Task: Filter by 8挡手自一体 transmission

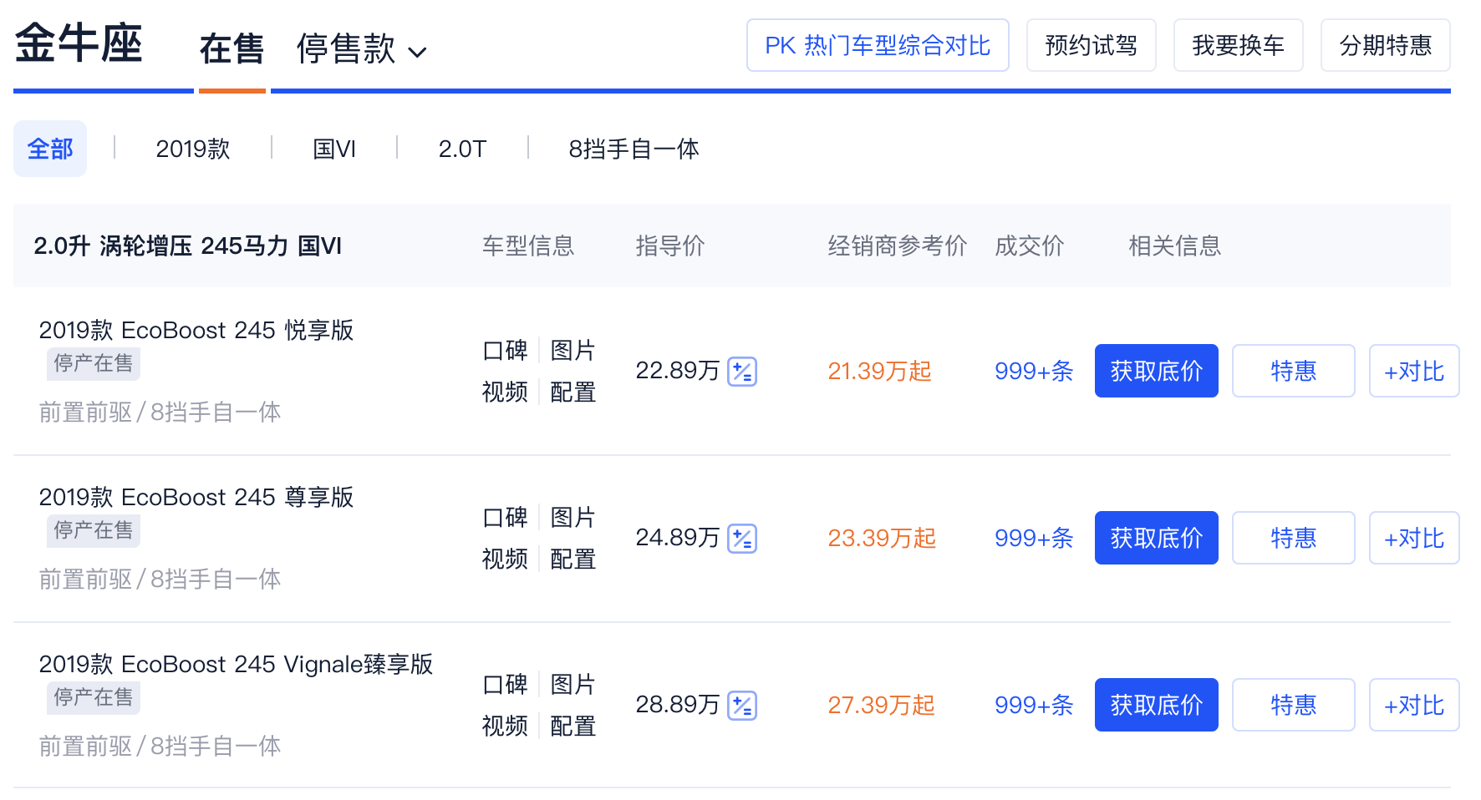Action: pos(634,149)
